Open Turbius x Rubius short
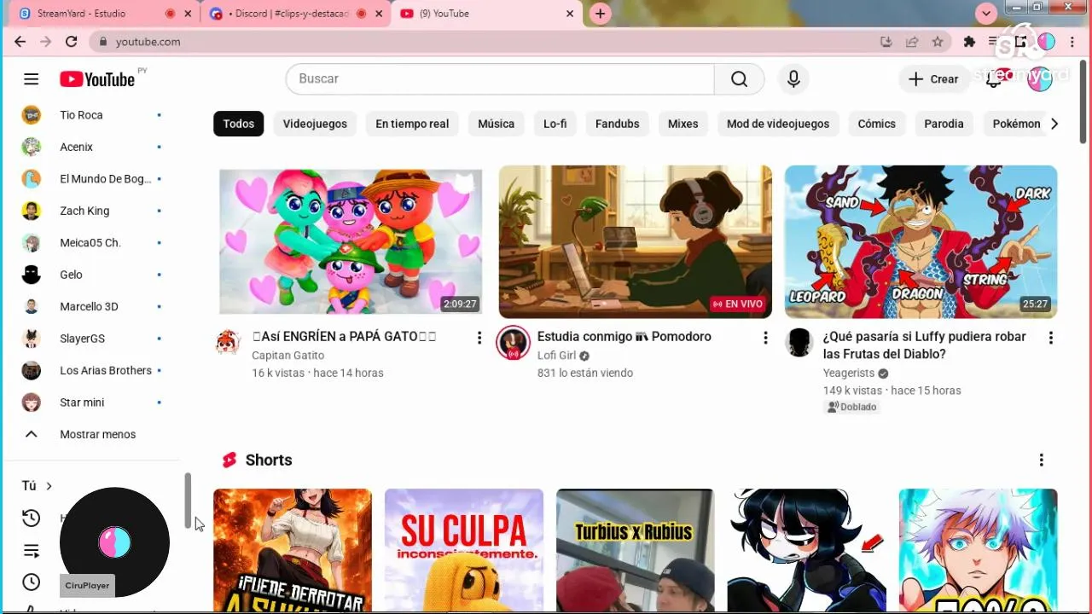Image resolution: width=1092 pixels, height=614 pixels. [636, 551]
